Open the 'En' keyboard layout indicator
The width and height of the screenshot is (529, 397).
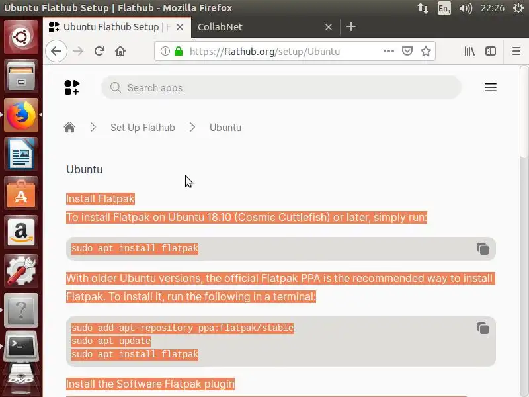coord(444,8)
